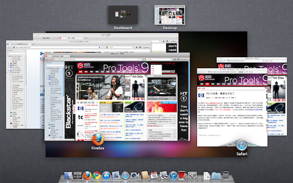293x183 pixels.
Task: Launch Mission Control from the Dock
Action: [77, 176]
